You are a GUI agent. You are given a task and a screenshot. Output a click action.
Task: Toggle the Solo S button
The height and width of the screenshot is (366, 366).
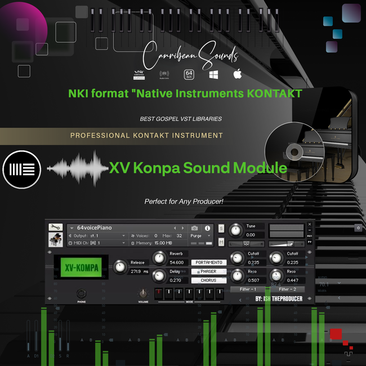[x=221, y=229]
